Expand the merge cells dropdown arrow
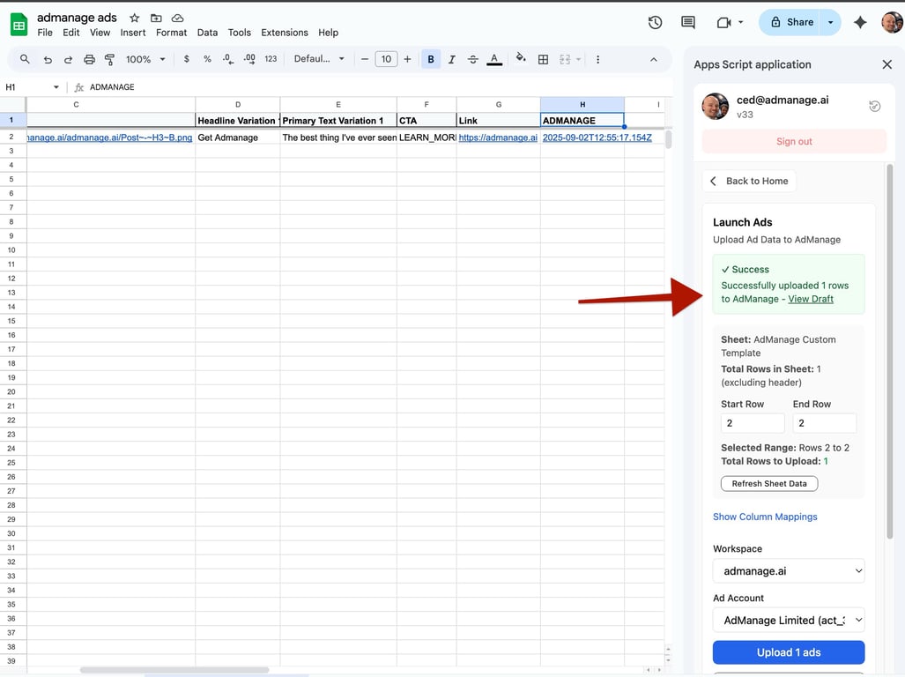 tap(578, 59)
